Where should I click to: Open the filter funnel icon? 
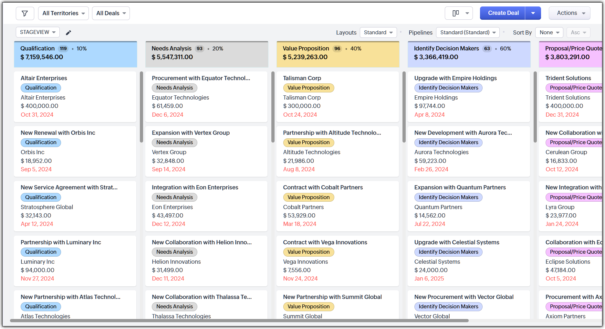(25, 13)
